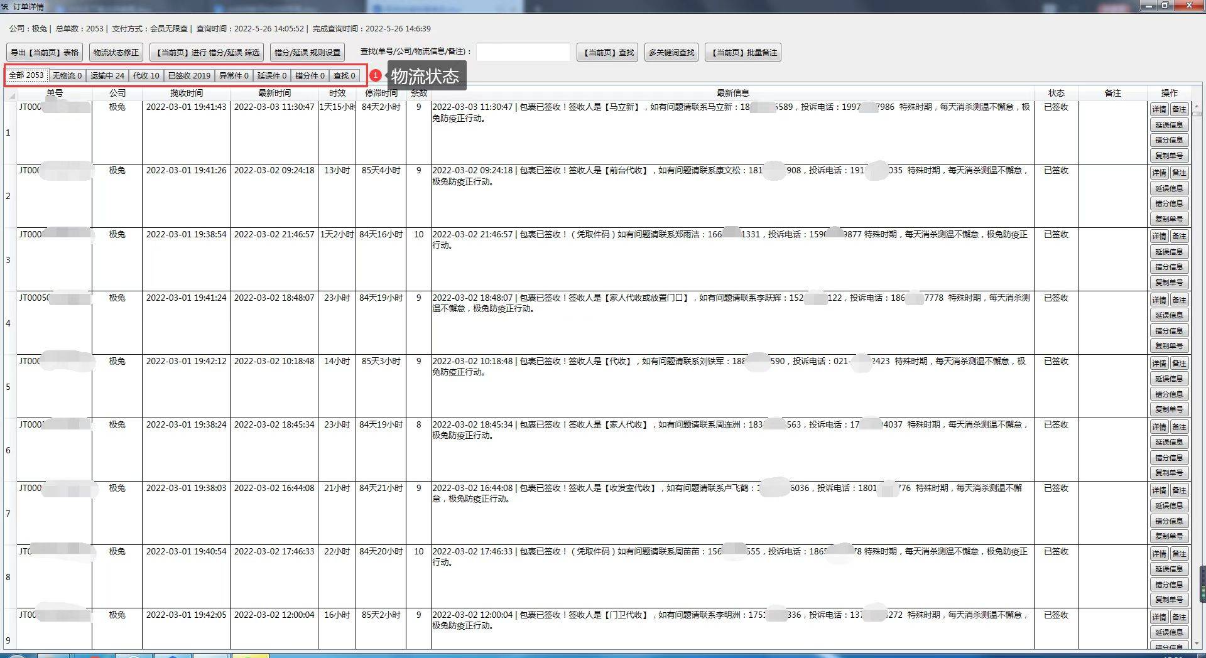The height and width of the screenshot is (658, 1206).
Task: Sort by 揽收时间 column header
Action: [187, 93]
